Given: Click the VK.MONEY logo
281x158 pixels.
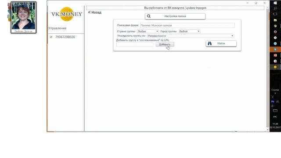Looking at the screenshot, I should click(67, 14).
